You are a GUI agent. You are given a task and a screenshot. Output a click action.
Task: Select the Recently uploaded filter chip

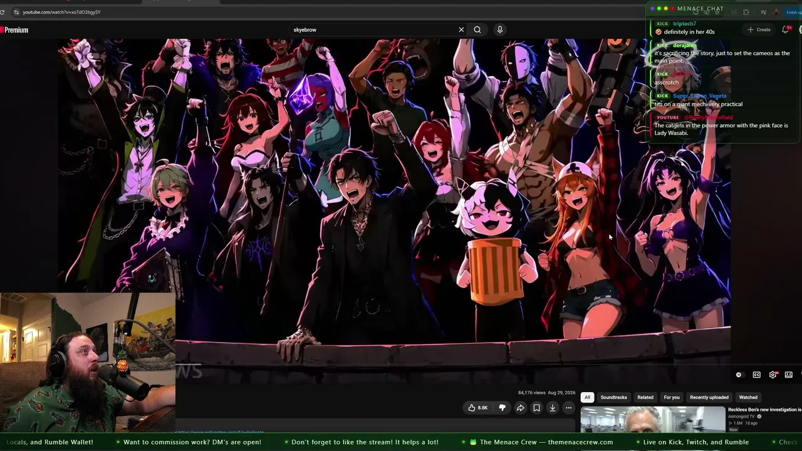coord(709,397)
